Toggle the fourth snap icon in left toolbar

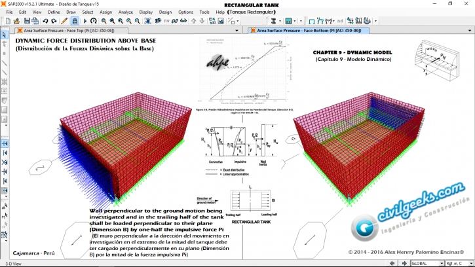pyautogui.click(x=4, y=171)
